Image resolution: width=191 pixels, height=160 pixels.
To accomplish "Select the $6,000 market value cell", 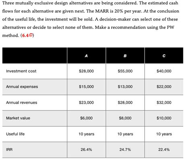I will point(86,118).
